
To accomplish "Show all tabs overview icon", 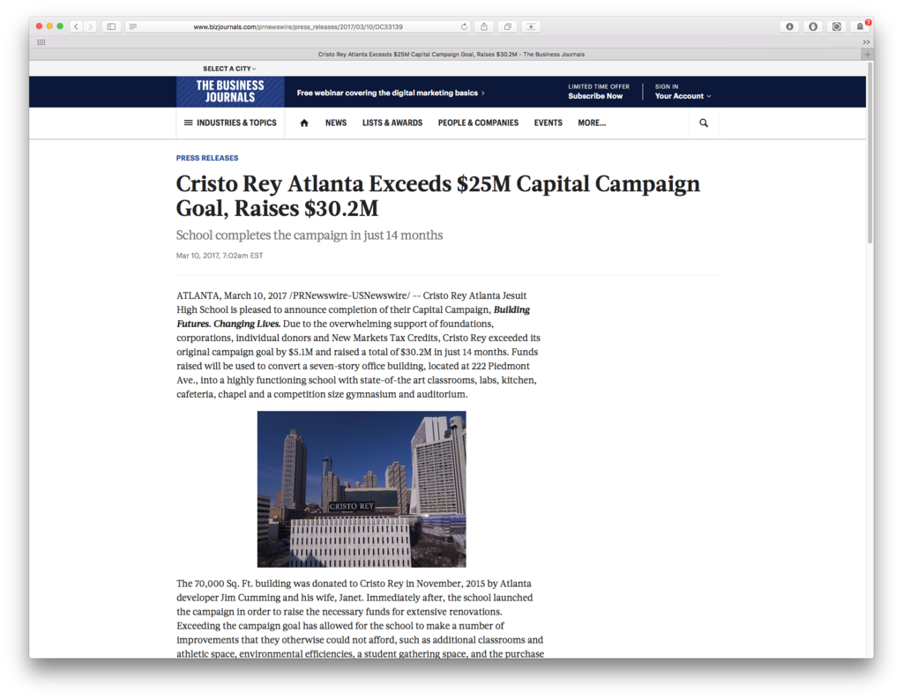I will [507, 26].
